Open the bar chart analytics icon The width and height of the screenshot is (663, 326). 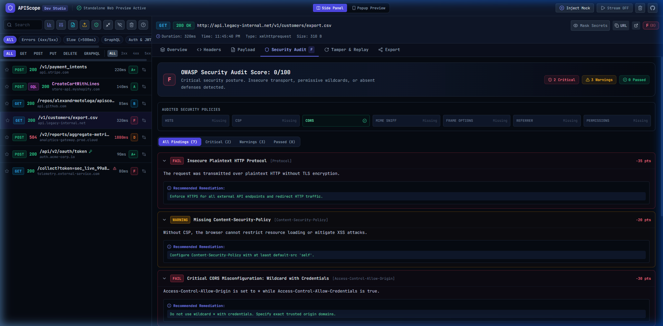(49, 25)
